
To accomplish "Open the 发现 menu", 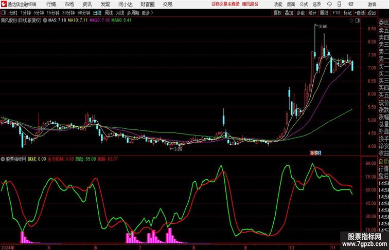I will 105,4.
